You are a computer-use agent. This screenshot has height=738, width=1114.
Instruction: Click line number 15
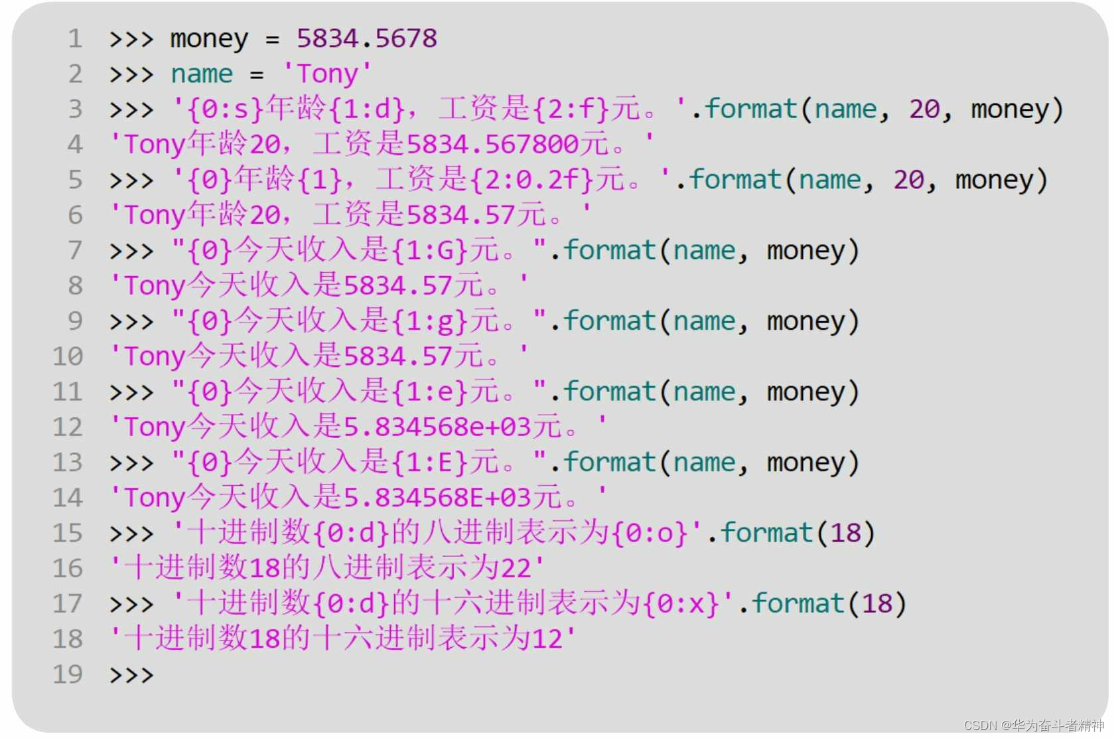68,533
